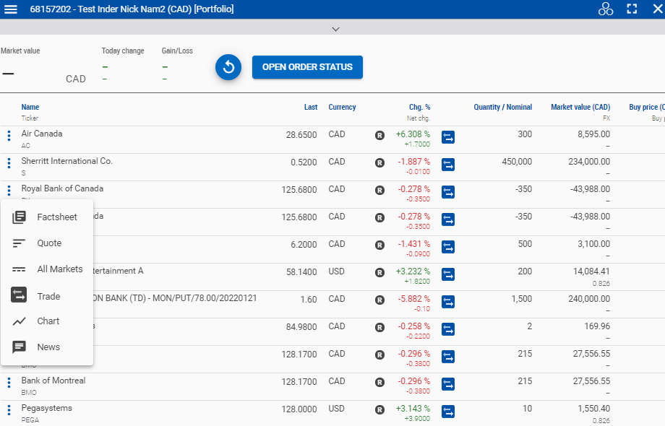This screenshot has width=665, height=426.
Task: Click trade icon in Air Canada row
Action: (448, 137)
